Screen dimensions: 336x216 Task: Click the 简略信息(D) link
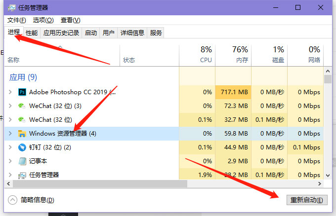click(37, 200)
